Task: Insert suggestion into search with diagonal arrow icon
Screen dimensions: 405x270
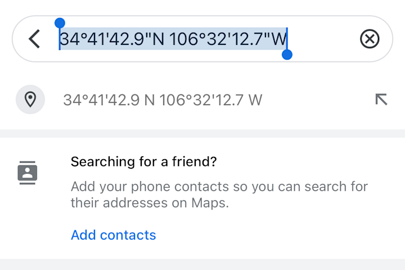Action: (x=381, y=100)
